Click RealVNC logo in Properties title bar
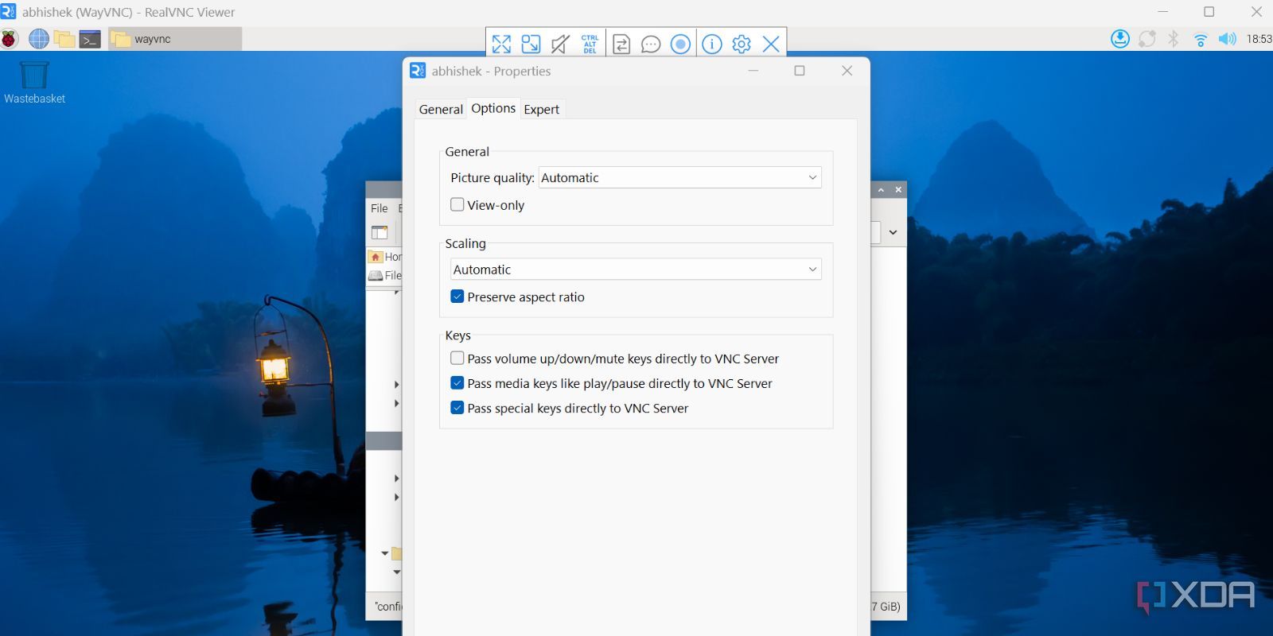The height and width of the screenshot is (636, 1273). (x=418, y=71)
